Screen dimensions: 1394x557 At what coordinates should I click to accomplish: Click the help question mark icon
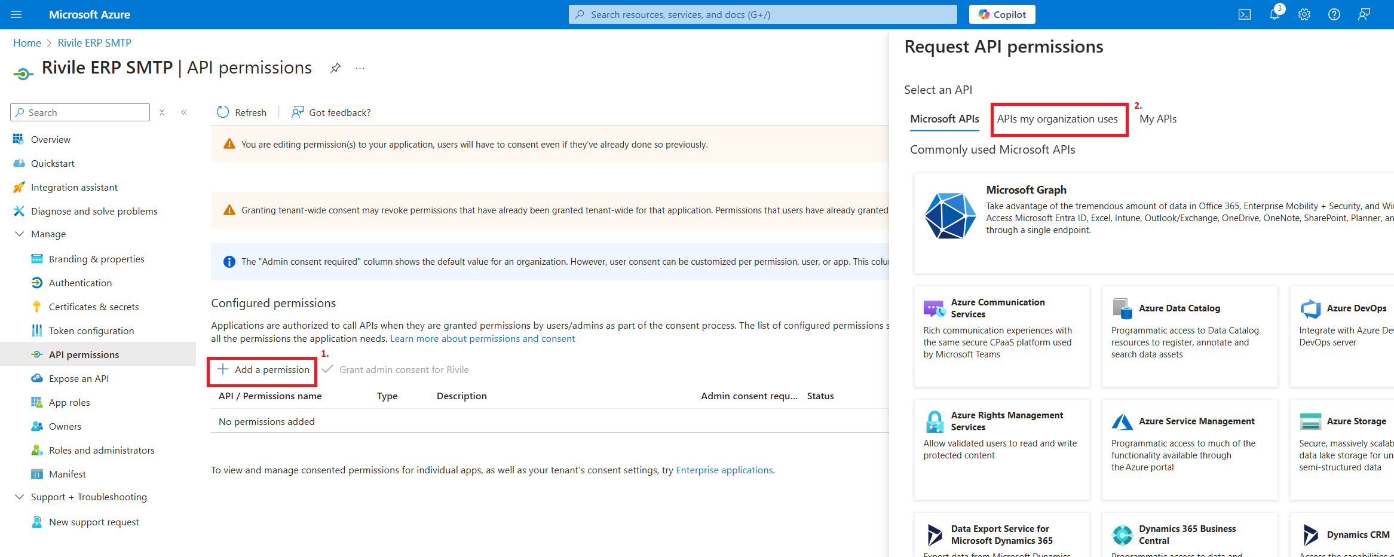[1334, 14]
